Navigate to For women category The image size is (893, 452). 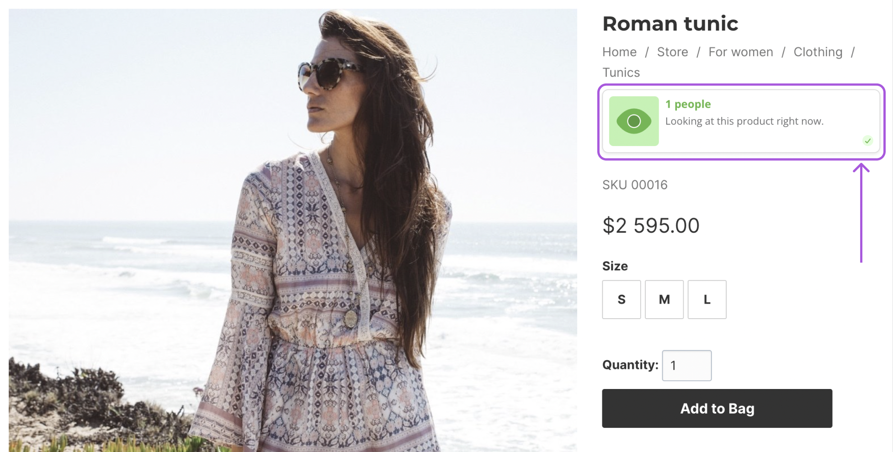pyautogui.click(x=740, y=52)
